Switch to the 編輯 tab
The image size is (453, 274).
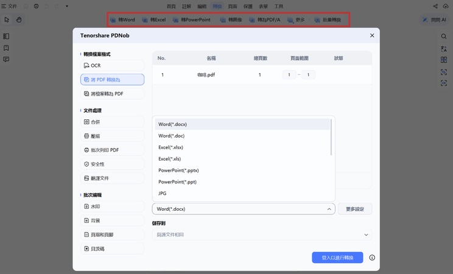click(x=202, y=6)
